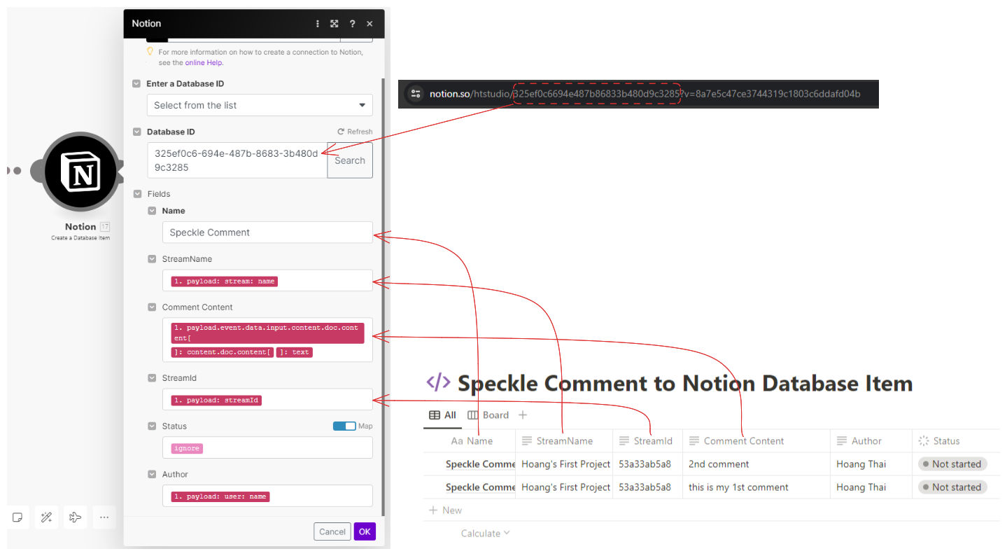Click the StreamId field with payload streamId

[x=267, y=400]
